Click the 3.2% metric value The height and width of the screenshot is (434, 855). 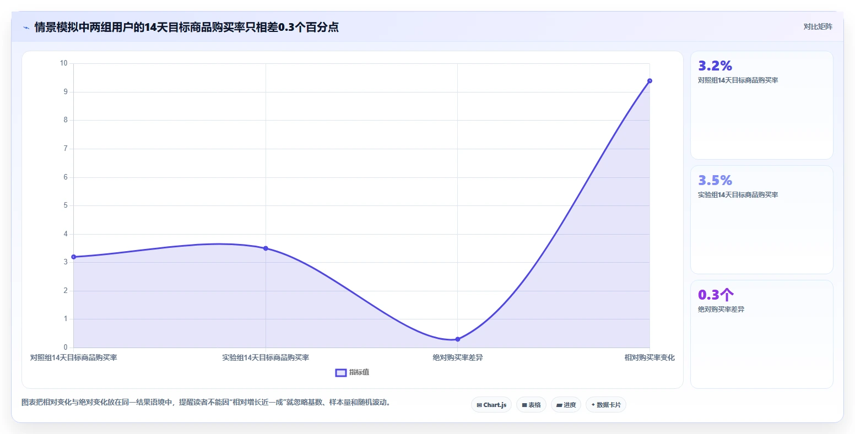(715, 66)
